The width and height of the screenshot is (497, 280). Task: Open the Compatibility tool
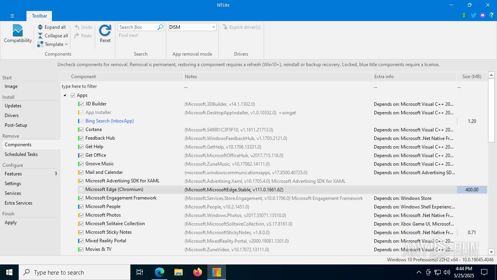click(18, 34)
